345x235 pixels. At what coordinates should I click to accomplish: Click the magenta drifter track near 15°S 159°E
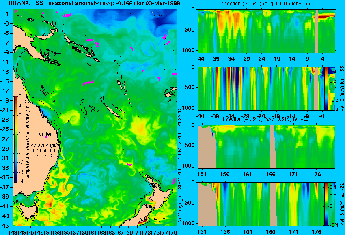[88, 83]
